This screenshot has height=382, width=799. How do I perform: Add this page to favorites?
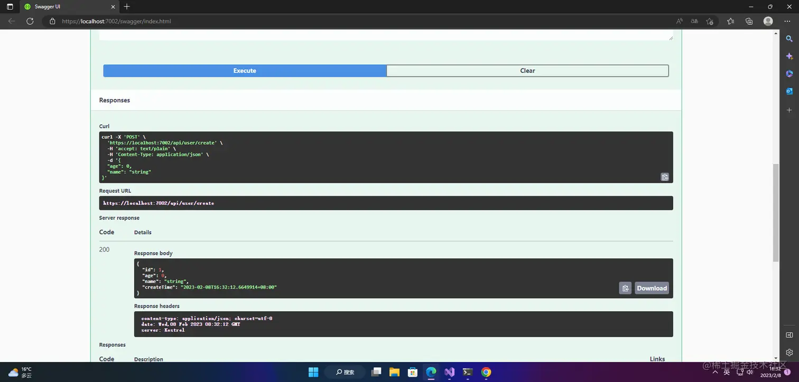pos(710,21)
